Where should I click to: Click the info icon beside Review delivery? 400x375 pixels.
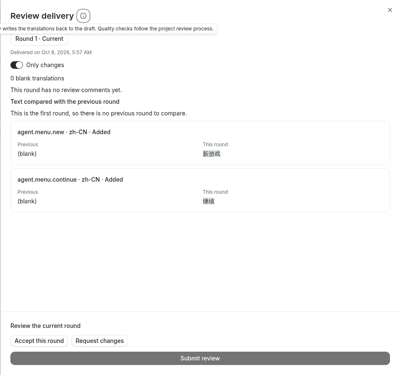pos(83,16)
